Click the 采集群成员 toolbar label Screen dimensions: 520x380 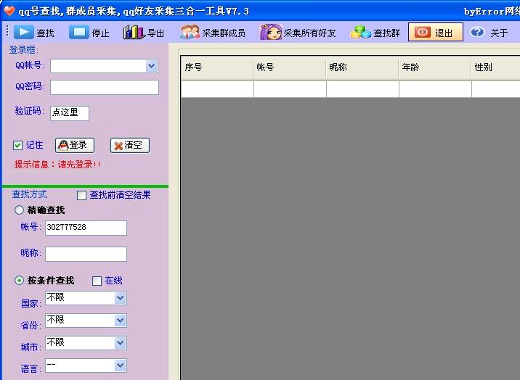pos(224,33)
